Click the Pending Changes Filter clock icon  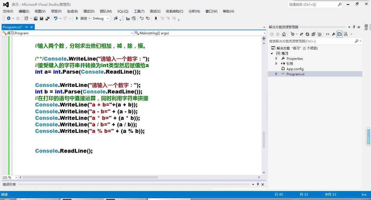click(x=293, y=34)
